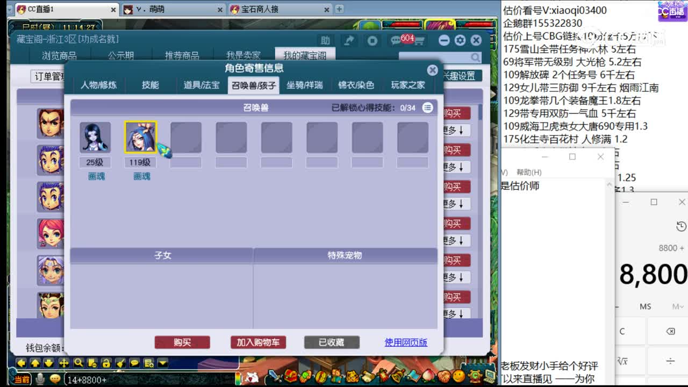Click the 加入购物车 button

coord(258,342)
